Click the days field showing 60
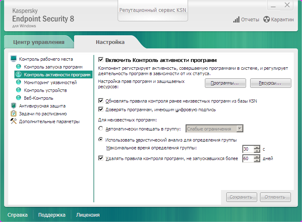Image resolution: width=302 pixels, height=222 pixels. coord(248,158)
